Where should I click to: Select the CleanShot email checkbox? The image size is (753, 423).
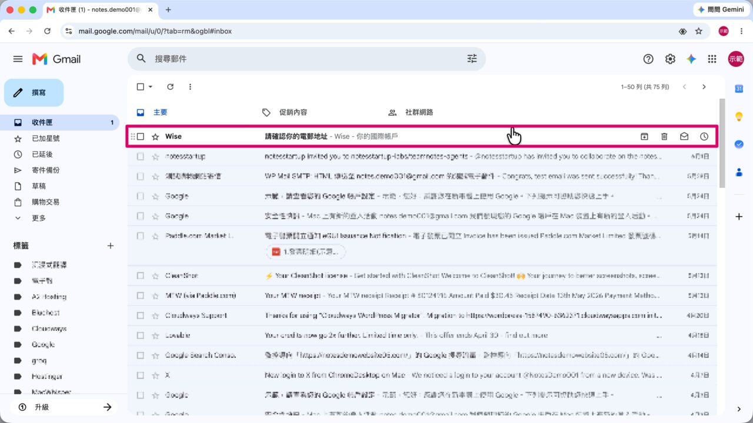[140, 276]
